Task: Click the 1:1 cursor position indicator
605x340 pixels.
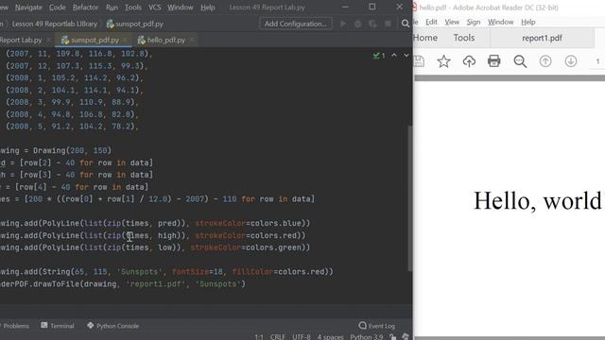Action: pos(258,337)
